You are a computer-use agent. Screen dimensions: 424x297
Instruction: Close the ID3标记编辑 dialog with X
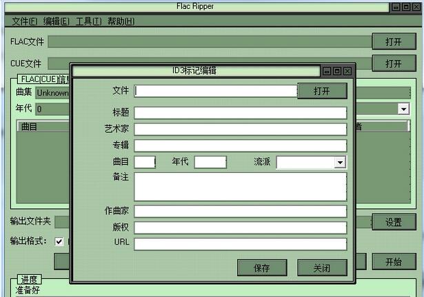click(x=347, y=71)
